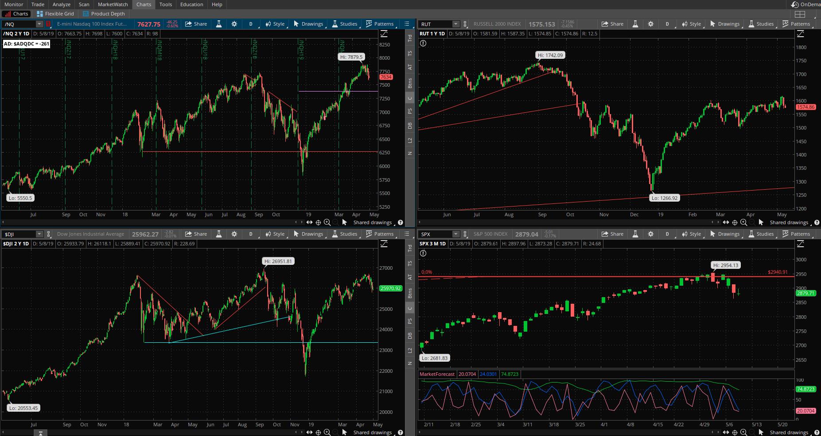The height and width of the screenshot is (436, 821).
Task: Click the alert exclamation icon on SPX chart
Action: [423, 253]
